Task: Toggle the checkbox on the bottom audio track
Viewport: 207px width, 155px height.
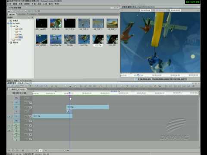Action: pos(31,139)
